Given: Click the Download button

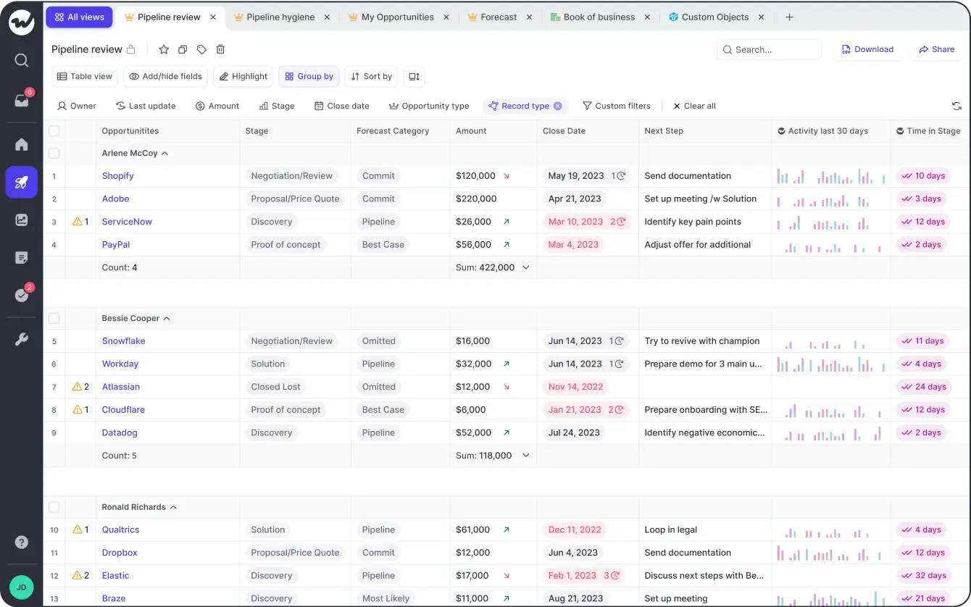Looking at the screenshot, I should pos(867,49).
